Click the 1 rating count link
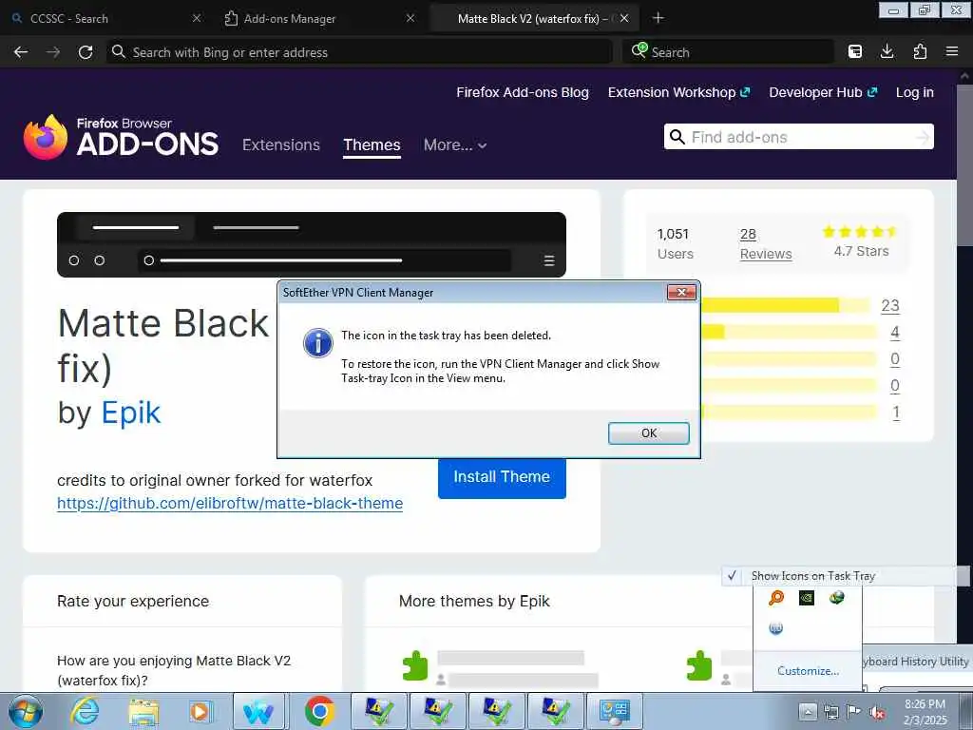973x730 pixels. (x=895, y=413)
